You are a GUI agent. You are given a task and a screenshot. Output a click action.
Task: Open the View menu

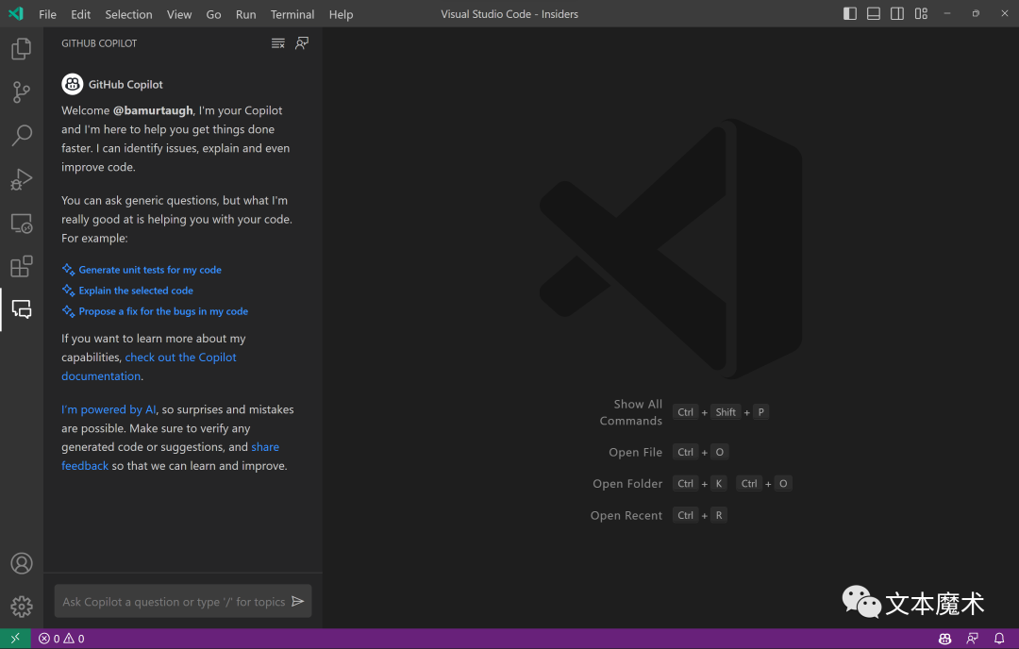click(x=179, y=14)
